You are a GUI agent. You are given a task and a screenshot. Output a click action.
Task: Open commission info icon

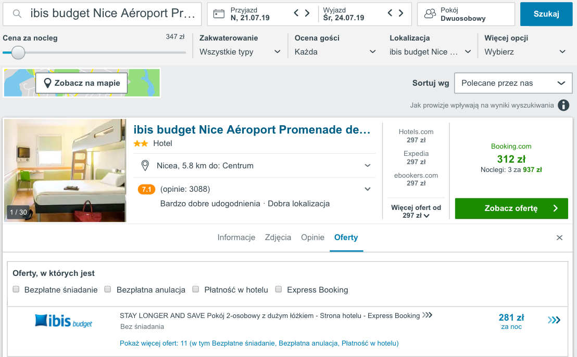[563, 105]
